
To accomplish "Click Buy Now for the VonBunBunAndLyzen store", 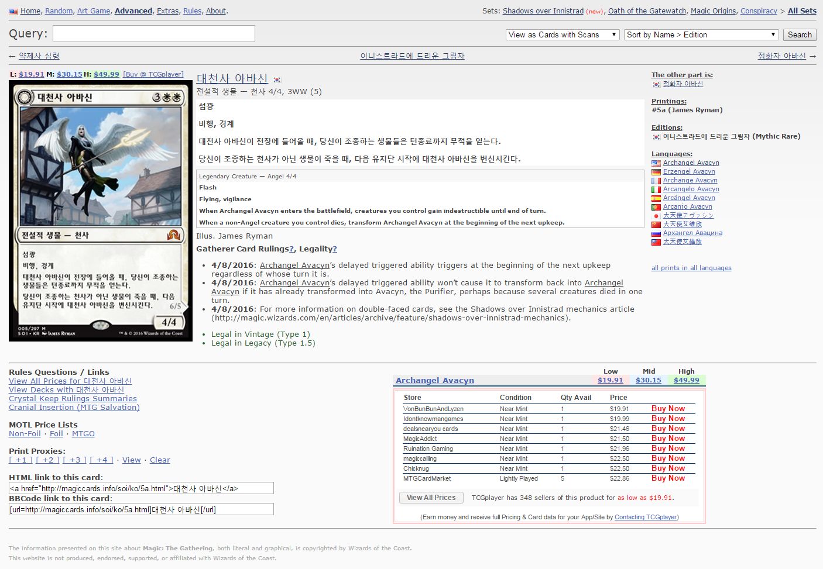I will 668,409.
